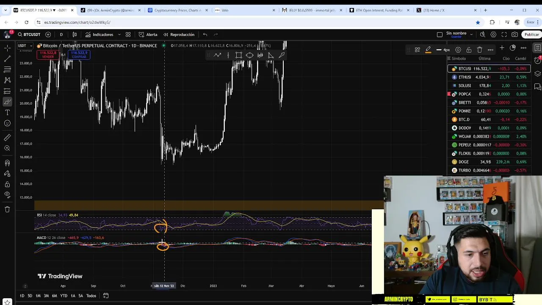The image size is (542, 305).
Task: Open the quick search icon
Action: 483,34
